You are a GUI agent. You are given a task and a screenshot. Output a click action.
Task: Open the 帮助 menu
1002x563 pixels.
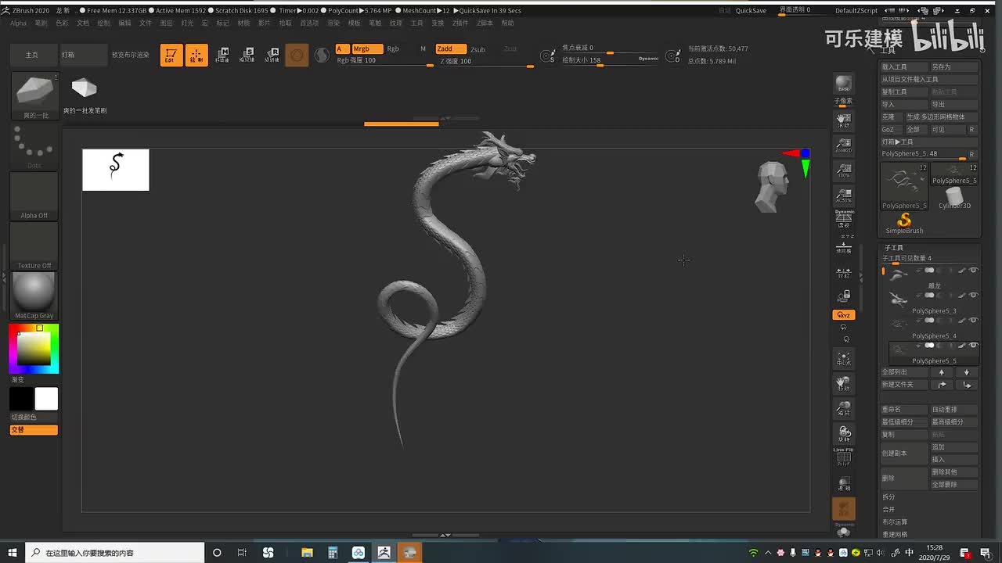click(x=508, y=23)
